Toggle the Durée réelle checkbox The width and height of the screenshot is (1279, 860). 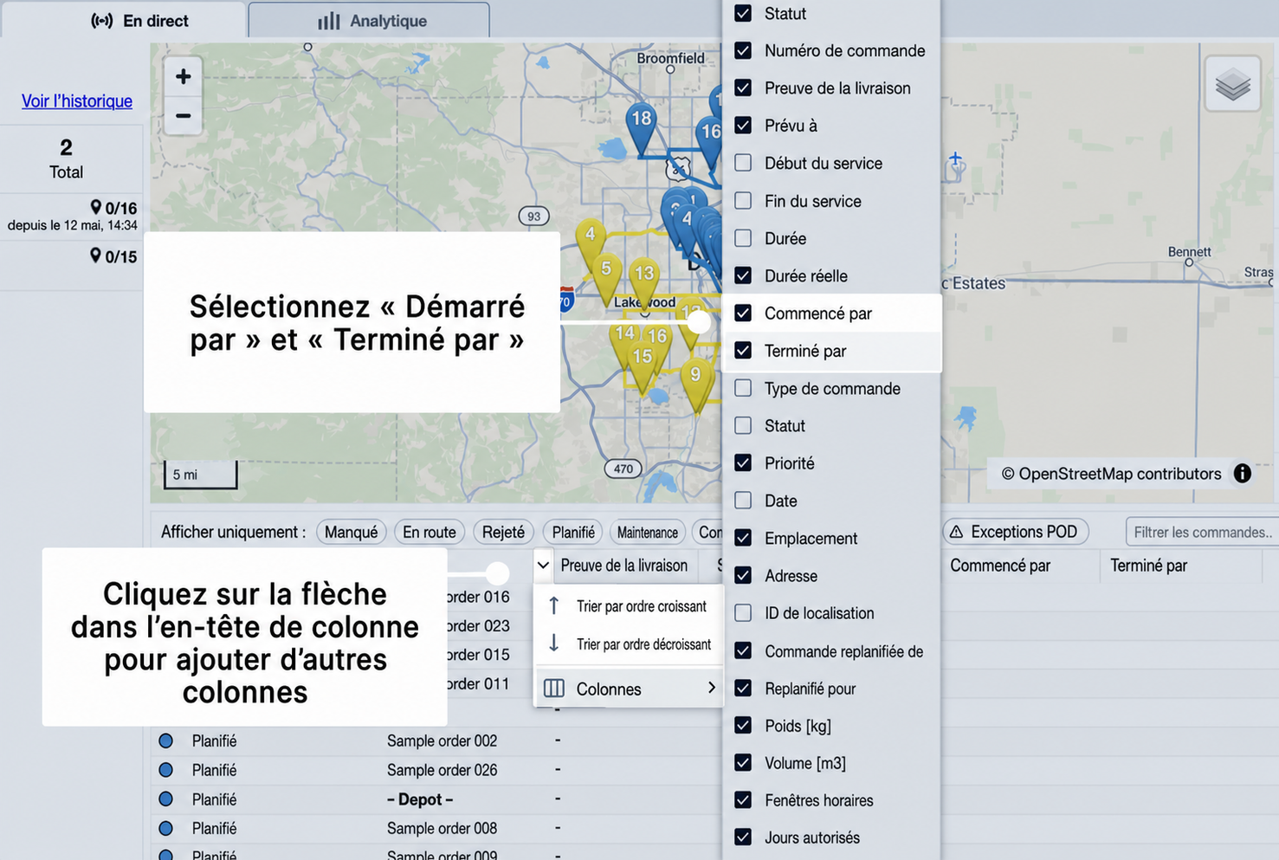(743, 275)
